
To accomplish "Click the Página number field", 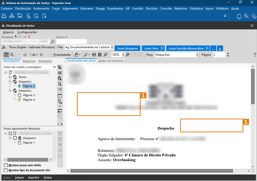I will [219, 55].
